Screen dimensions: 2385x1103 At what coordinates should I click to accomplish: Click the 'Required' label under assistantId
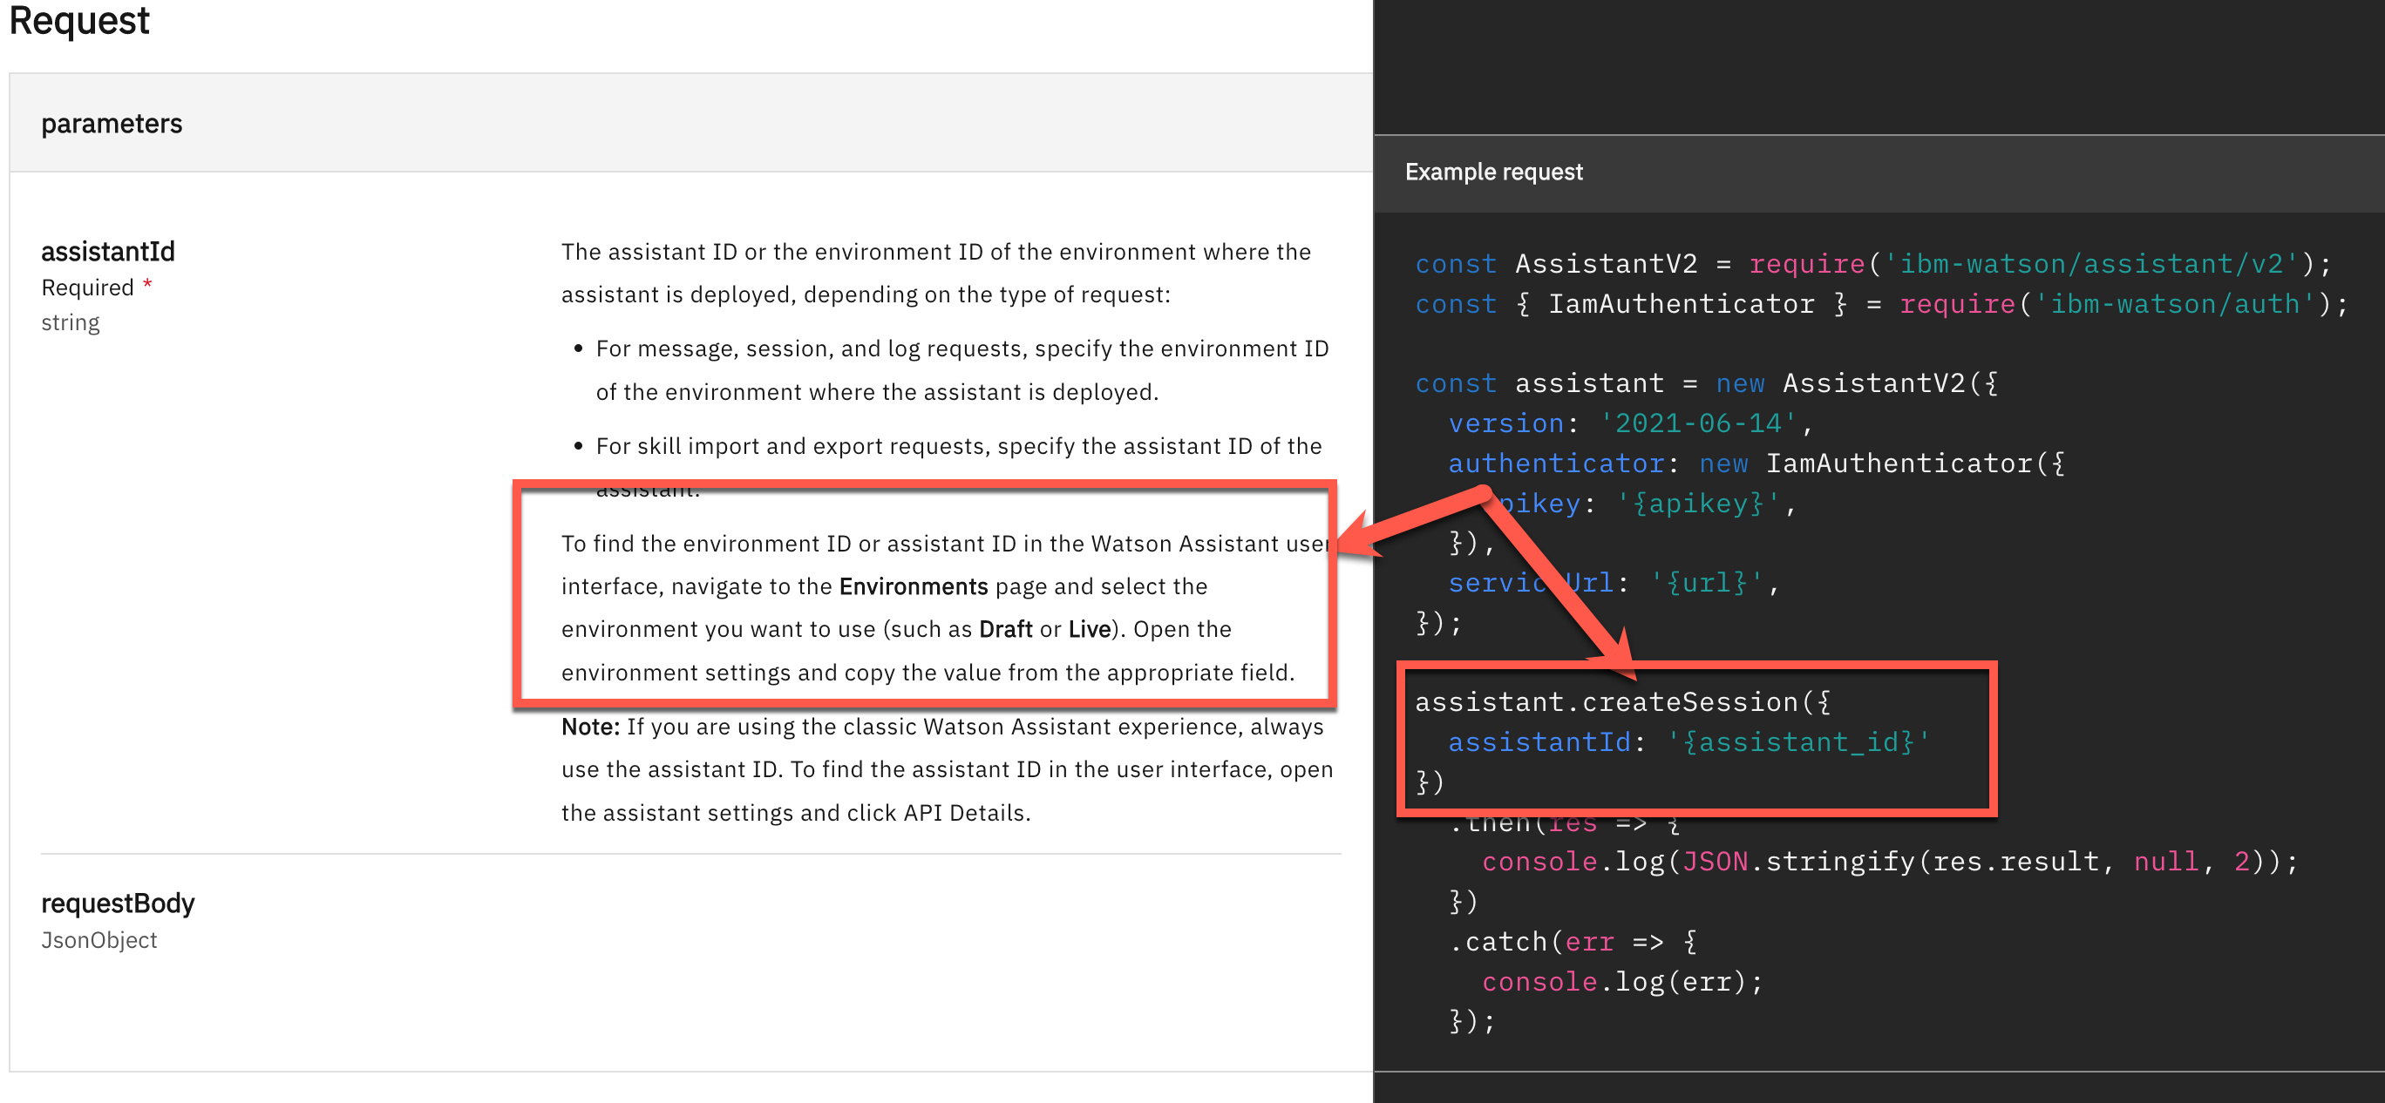[x=87, y=288]
